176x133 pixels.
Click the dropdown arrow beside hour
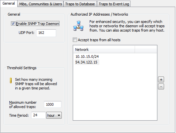point(59,115)
